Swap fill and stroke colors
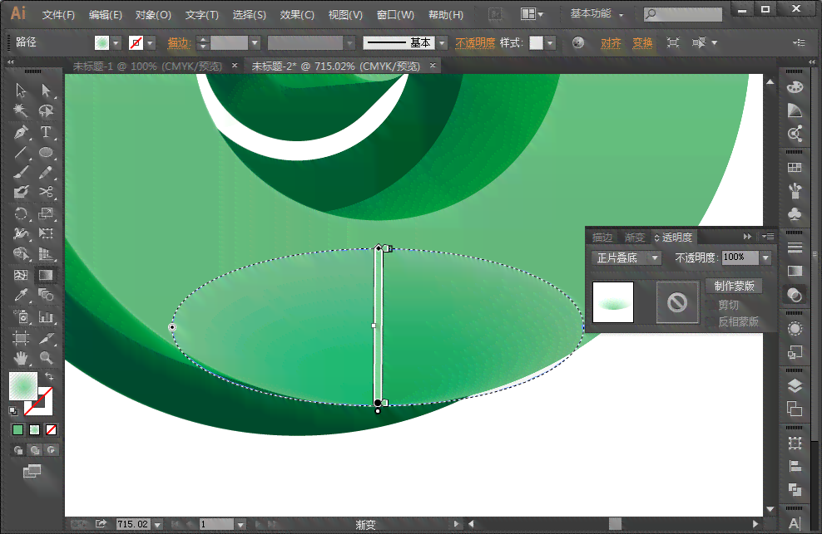Viewport: 822px width, 534px height. 49,376
